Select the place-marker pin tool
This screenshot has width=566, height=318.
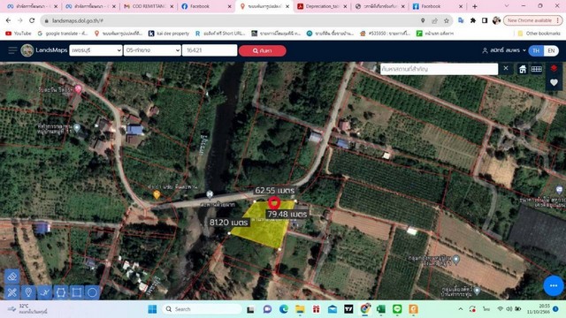(x=28, y=292)
